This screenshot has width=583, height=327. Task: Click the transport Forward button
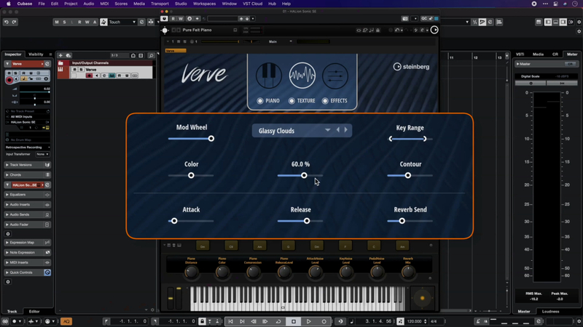[265, 321]
